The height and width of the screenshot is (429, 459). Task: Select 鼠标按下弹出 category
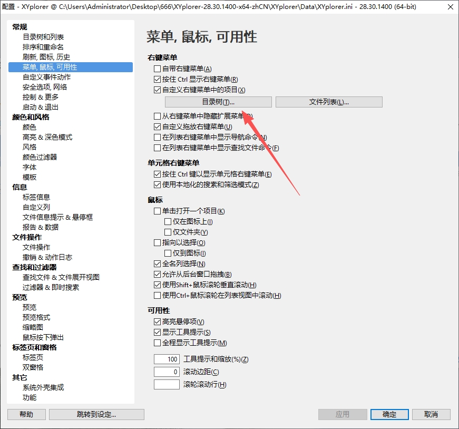pos(43,337)
